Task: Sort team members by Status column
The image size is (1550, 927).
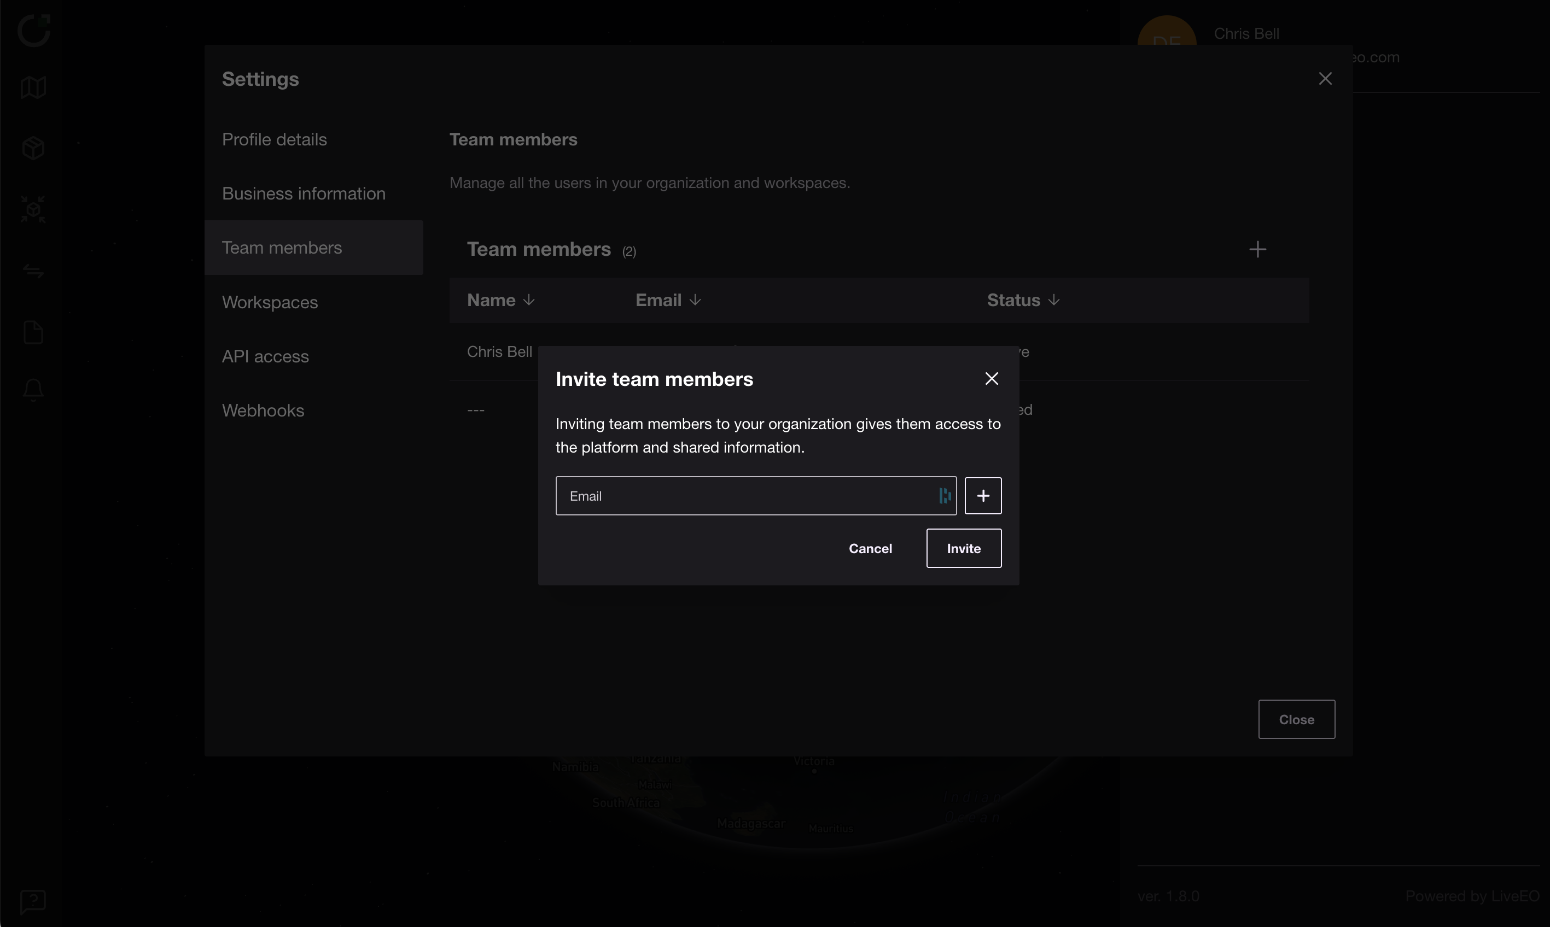Action: coord(1023,301)
